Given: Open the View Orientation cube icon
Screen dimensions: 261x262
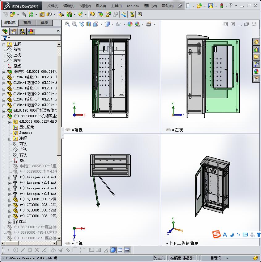Looking at the screenshot, I should coord(96,24).
